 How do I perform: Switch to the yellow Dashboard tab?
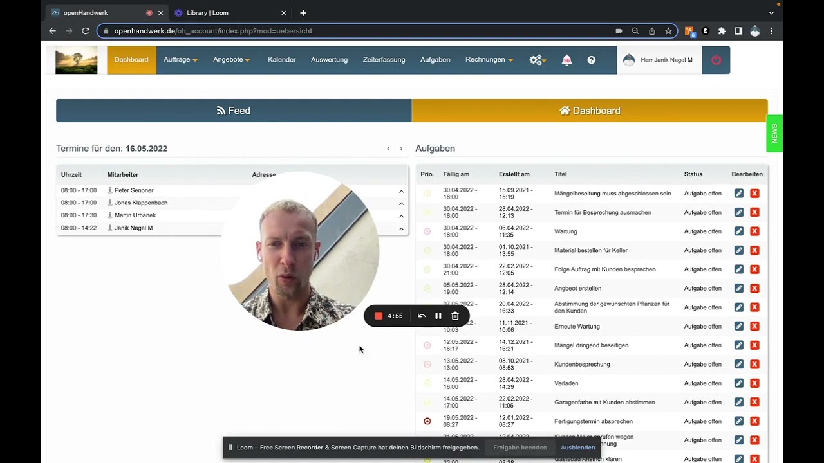[x=590, y=111]
